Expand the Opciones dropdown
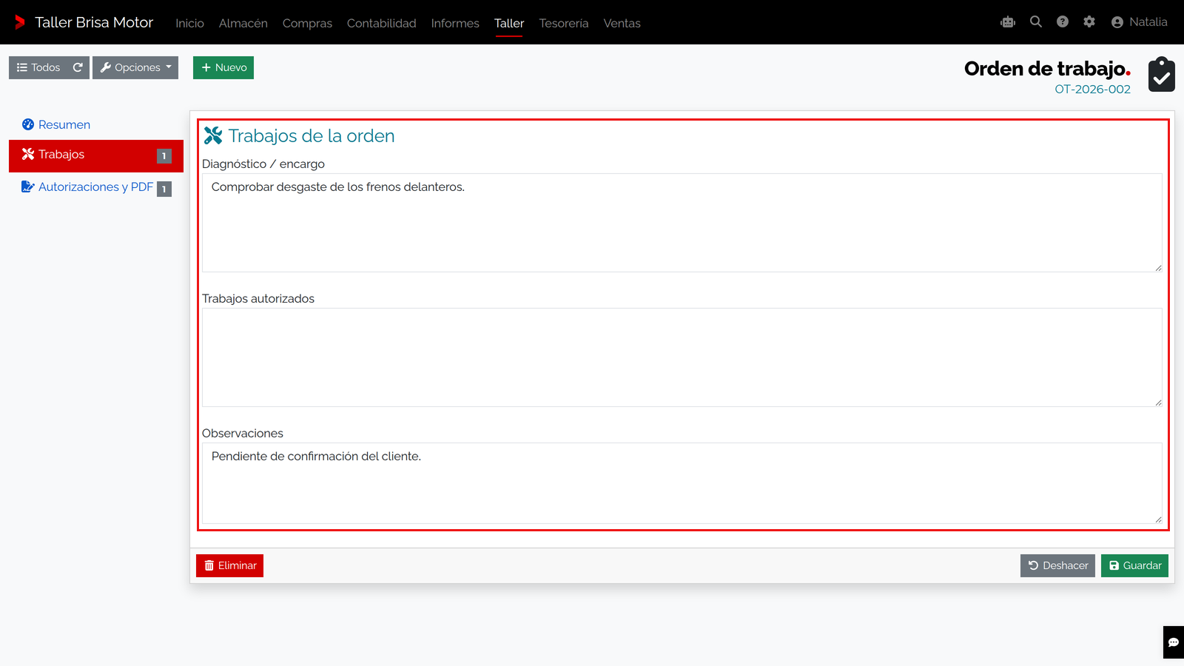The image size is (1184, 666). [x=135, y=67]
